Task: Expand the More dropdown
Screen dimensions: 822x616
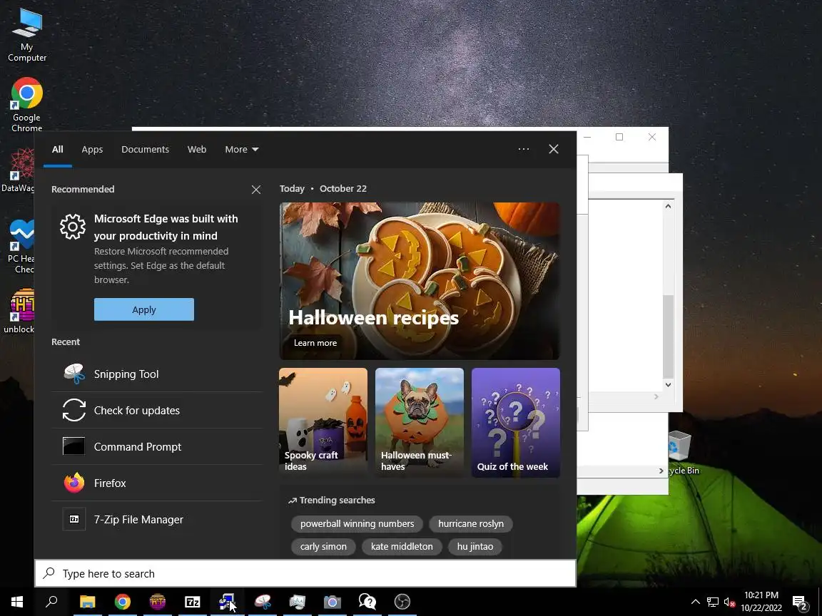Action: (x=242, y=149)
